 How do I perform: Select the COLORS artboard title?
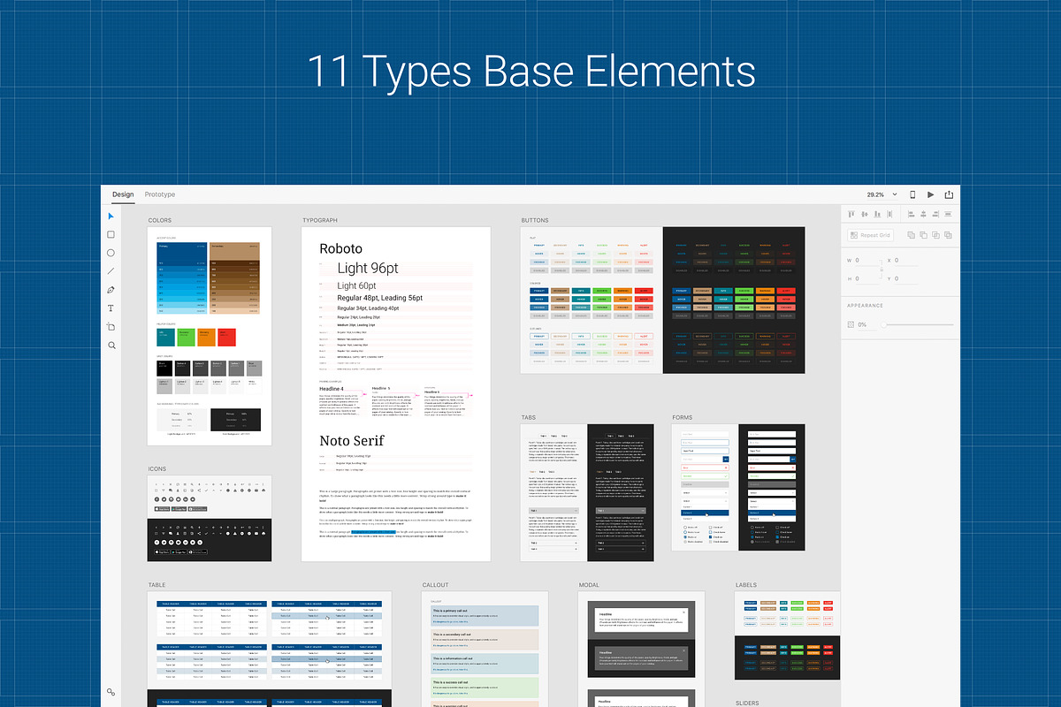pyautogui.click(x=160, y=220)
